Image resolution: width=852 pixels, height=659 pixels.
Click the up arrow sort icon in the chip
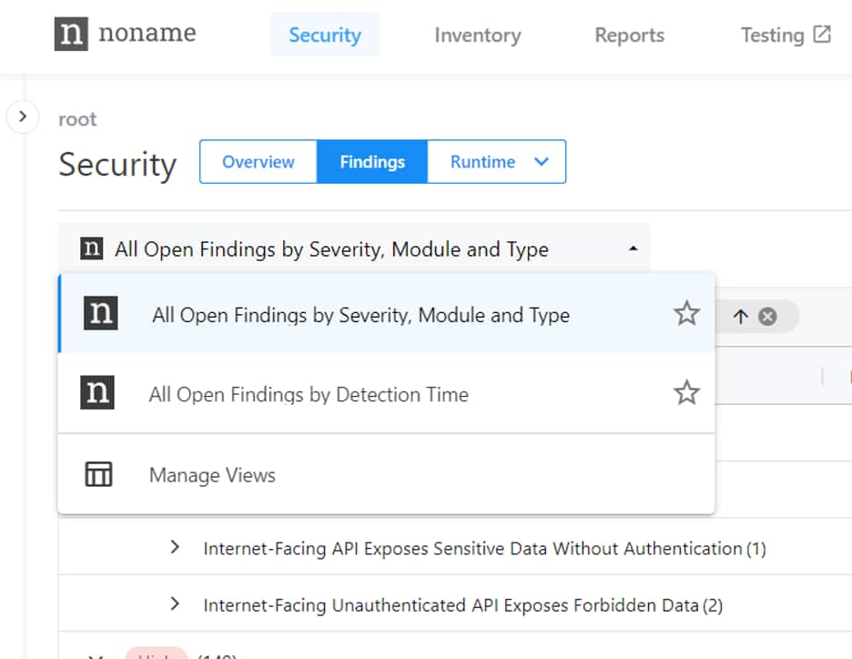pyautogui.click(x=740, y=316)
